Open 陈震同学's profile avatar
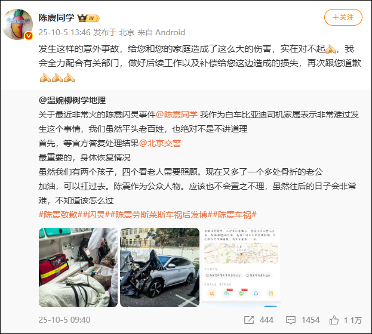372x334 pixels. (x=17, y=24)
